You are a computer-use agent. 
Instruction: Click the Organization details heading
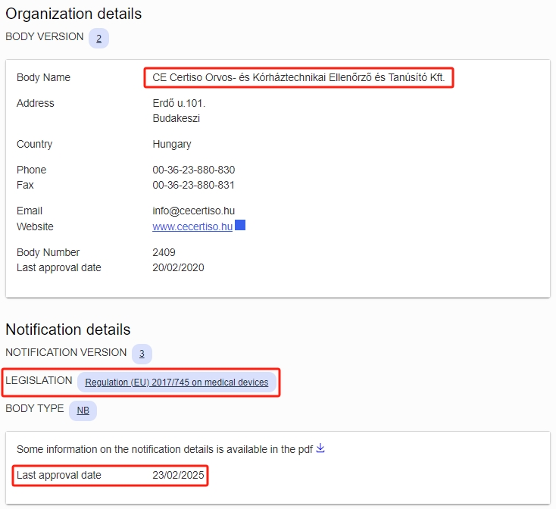click(73, 14)
